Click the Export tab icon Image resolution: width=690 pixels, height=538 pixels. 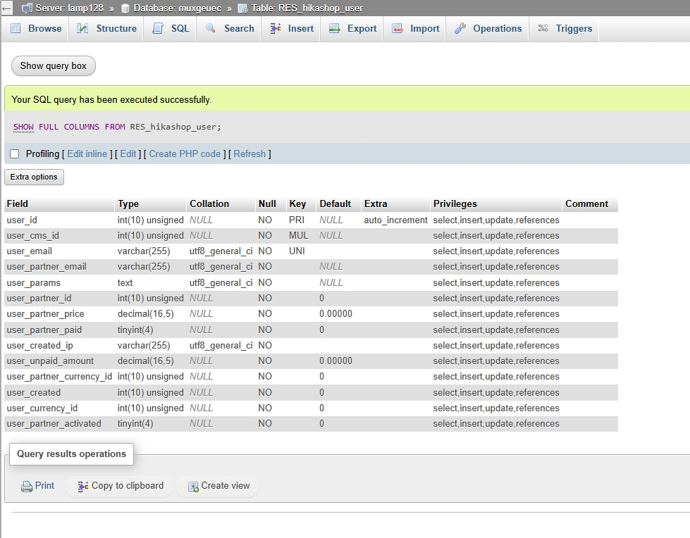(x=334, y=29)
